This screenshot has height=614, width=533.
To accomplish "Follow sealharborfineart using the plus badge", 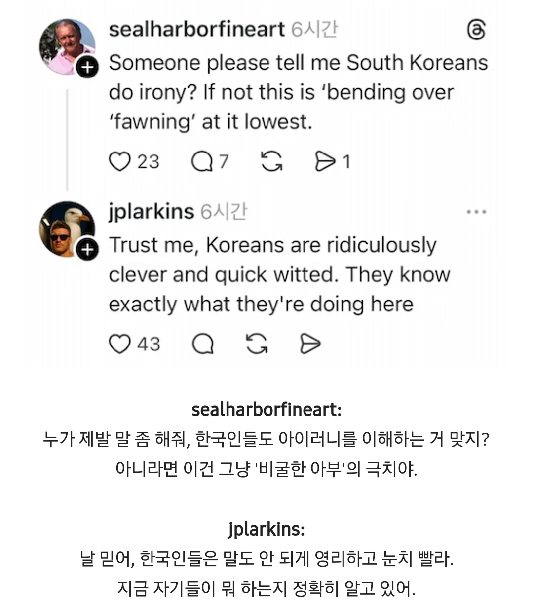I will 87,67.
